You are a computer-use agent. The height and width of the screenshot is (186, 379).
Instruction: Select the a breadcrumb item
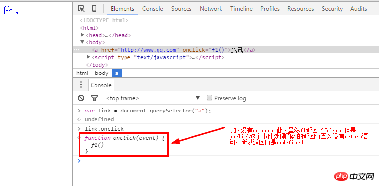click(117, 73)
